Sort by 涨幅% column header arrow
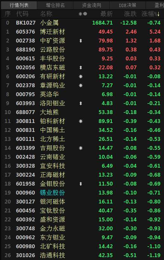 tap(159, 14)
